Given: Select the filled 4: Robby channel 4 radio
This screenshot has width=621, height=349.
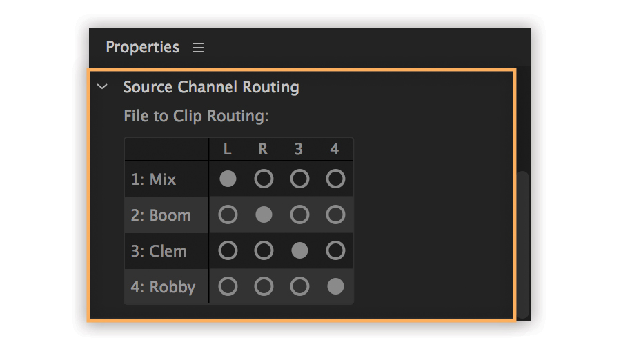Looking at the screenshot, I should point(335,287).
